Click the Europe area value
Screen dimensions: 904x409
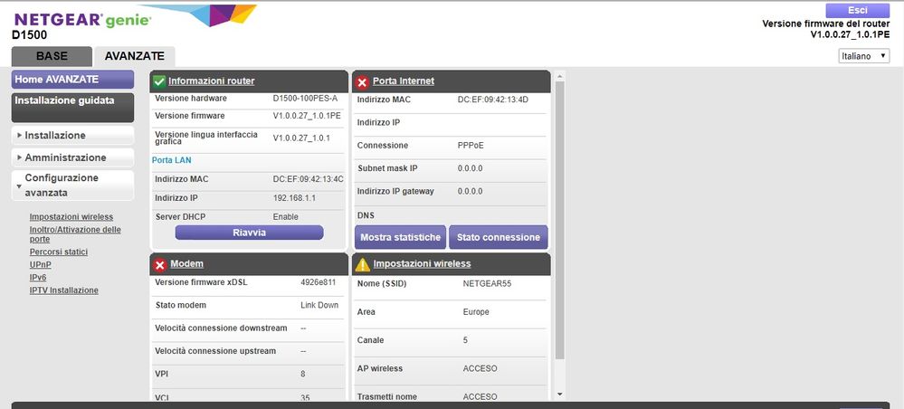click(x=476, y=312)
